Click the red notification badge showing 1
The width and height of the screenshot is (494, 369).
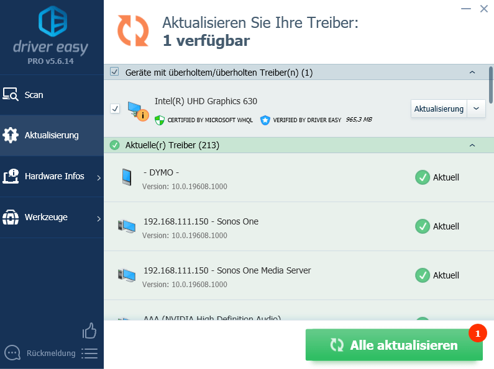(x=478, y=333)
